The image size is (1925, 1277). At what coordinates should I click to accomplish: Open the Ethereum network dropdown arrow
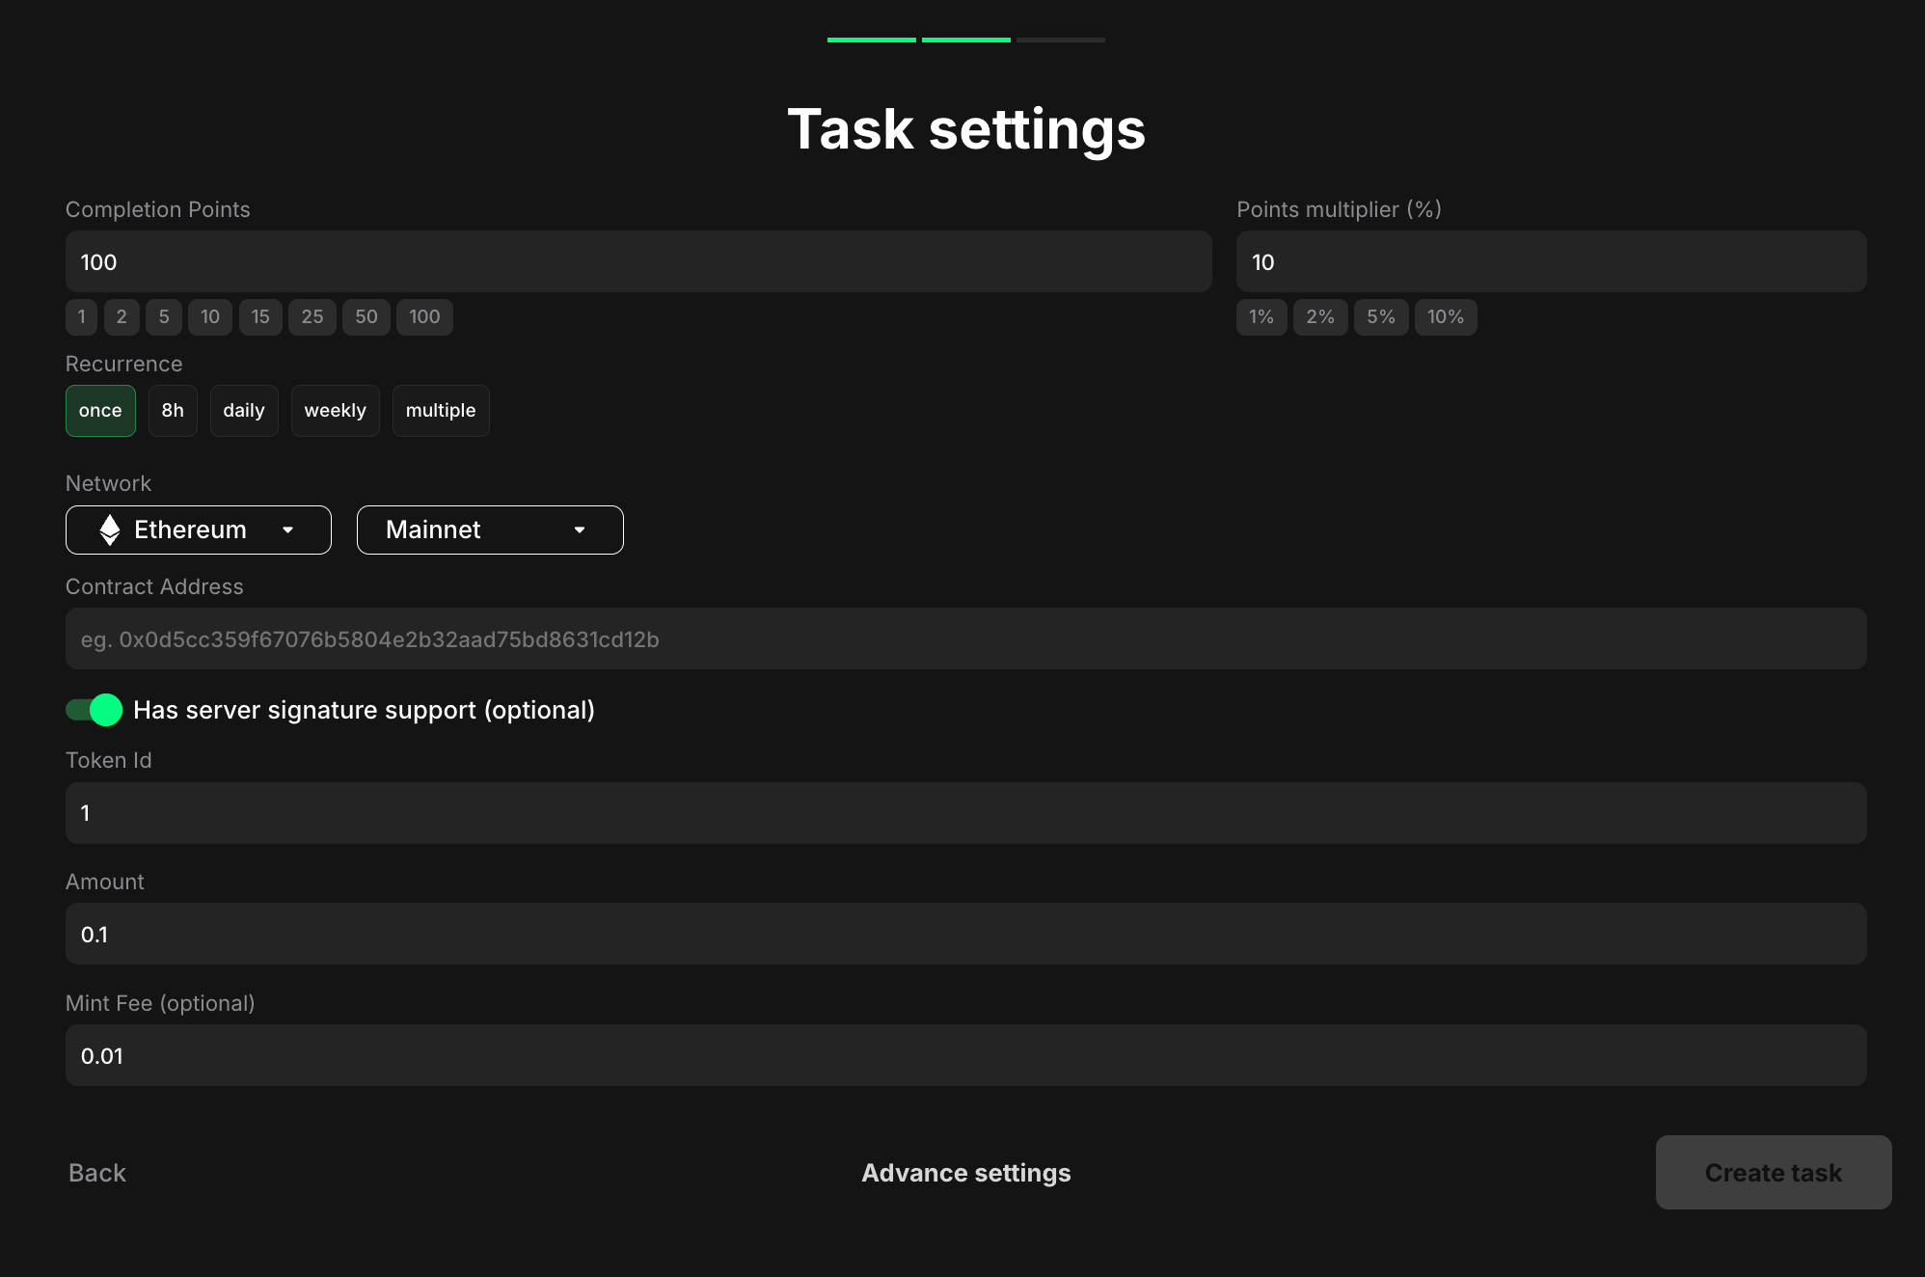click(x=287, y=530)
